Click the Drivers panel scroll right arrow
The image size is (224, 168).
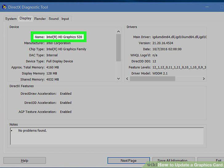tap(204, 79)
